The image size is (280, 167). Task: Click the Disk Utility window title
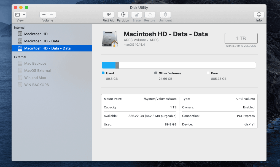tap(139, 7)
